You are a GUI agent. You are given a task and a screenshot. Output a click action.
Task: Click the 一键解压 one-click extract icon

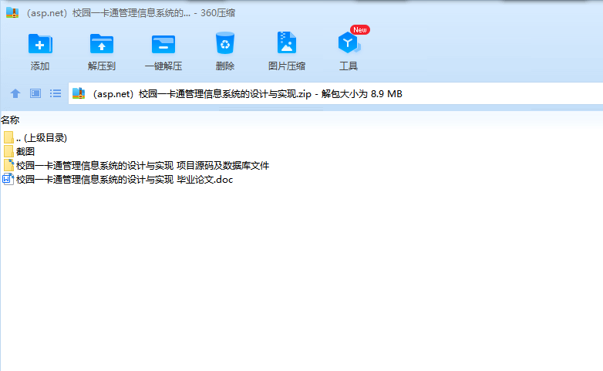point(163,44)
